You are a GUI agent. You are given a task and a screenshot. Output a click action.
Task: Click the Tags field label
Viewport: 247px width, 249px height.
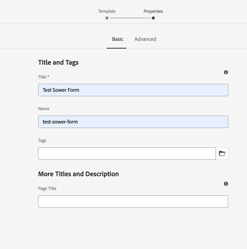click(x=42, y=140)
